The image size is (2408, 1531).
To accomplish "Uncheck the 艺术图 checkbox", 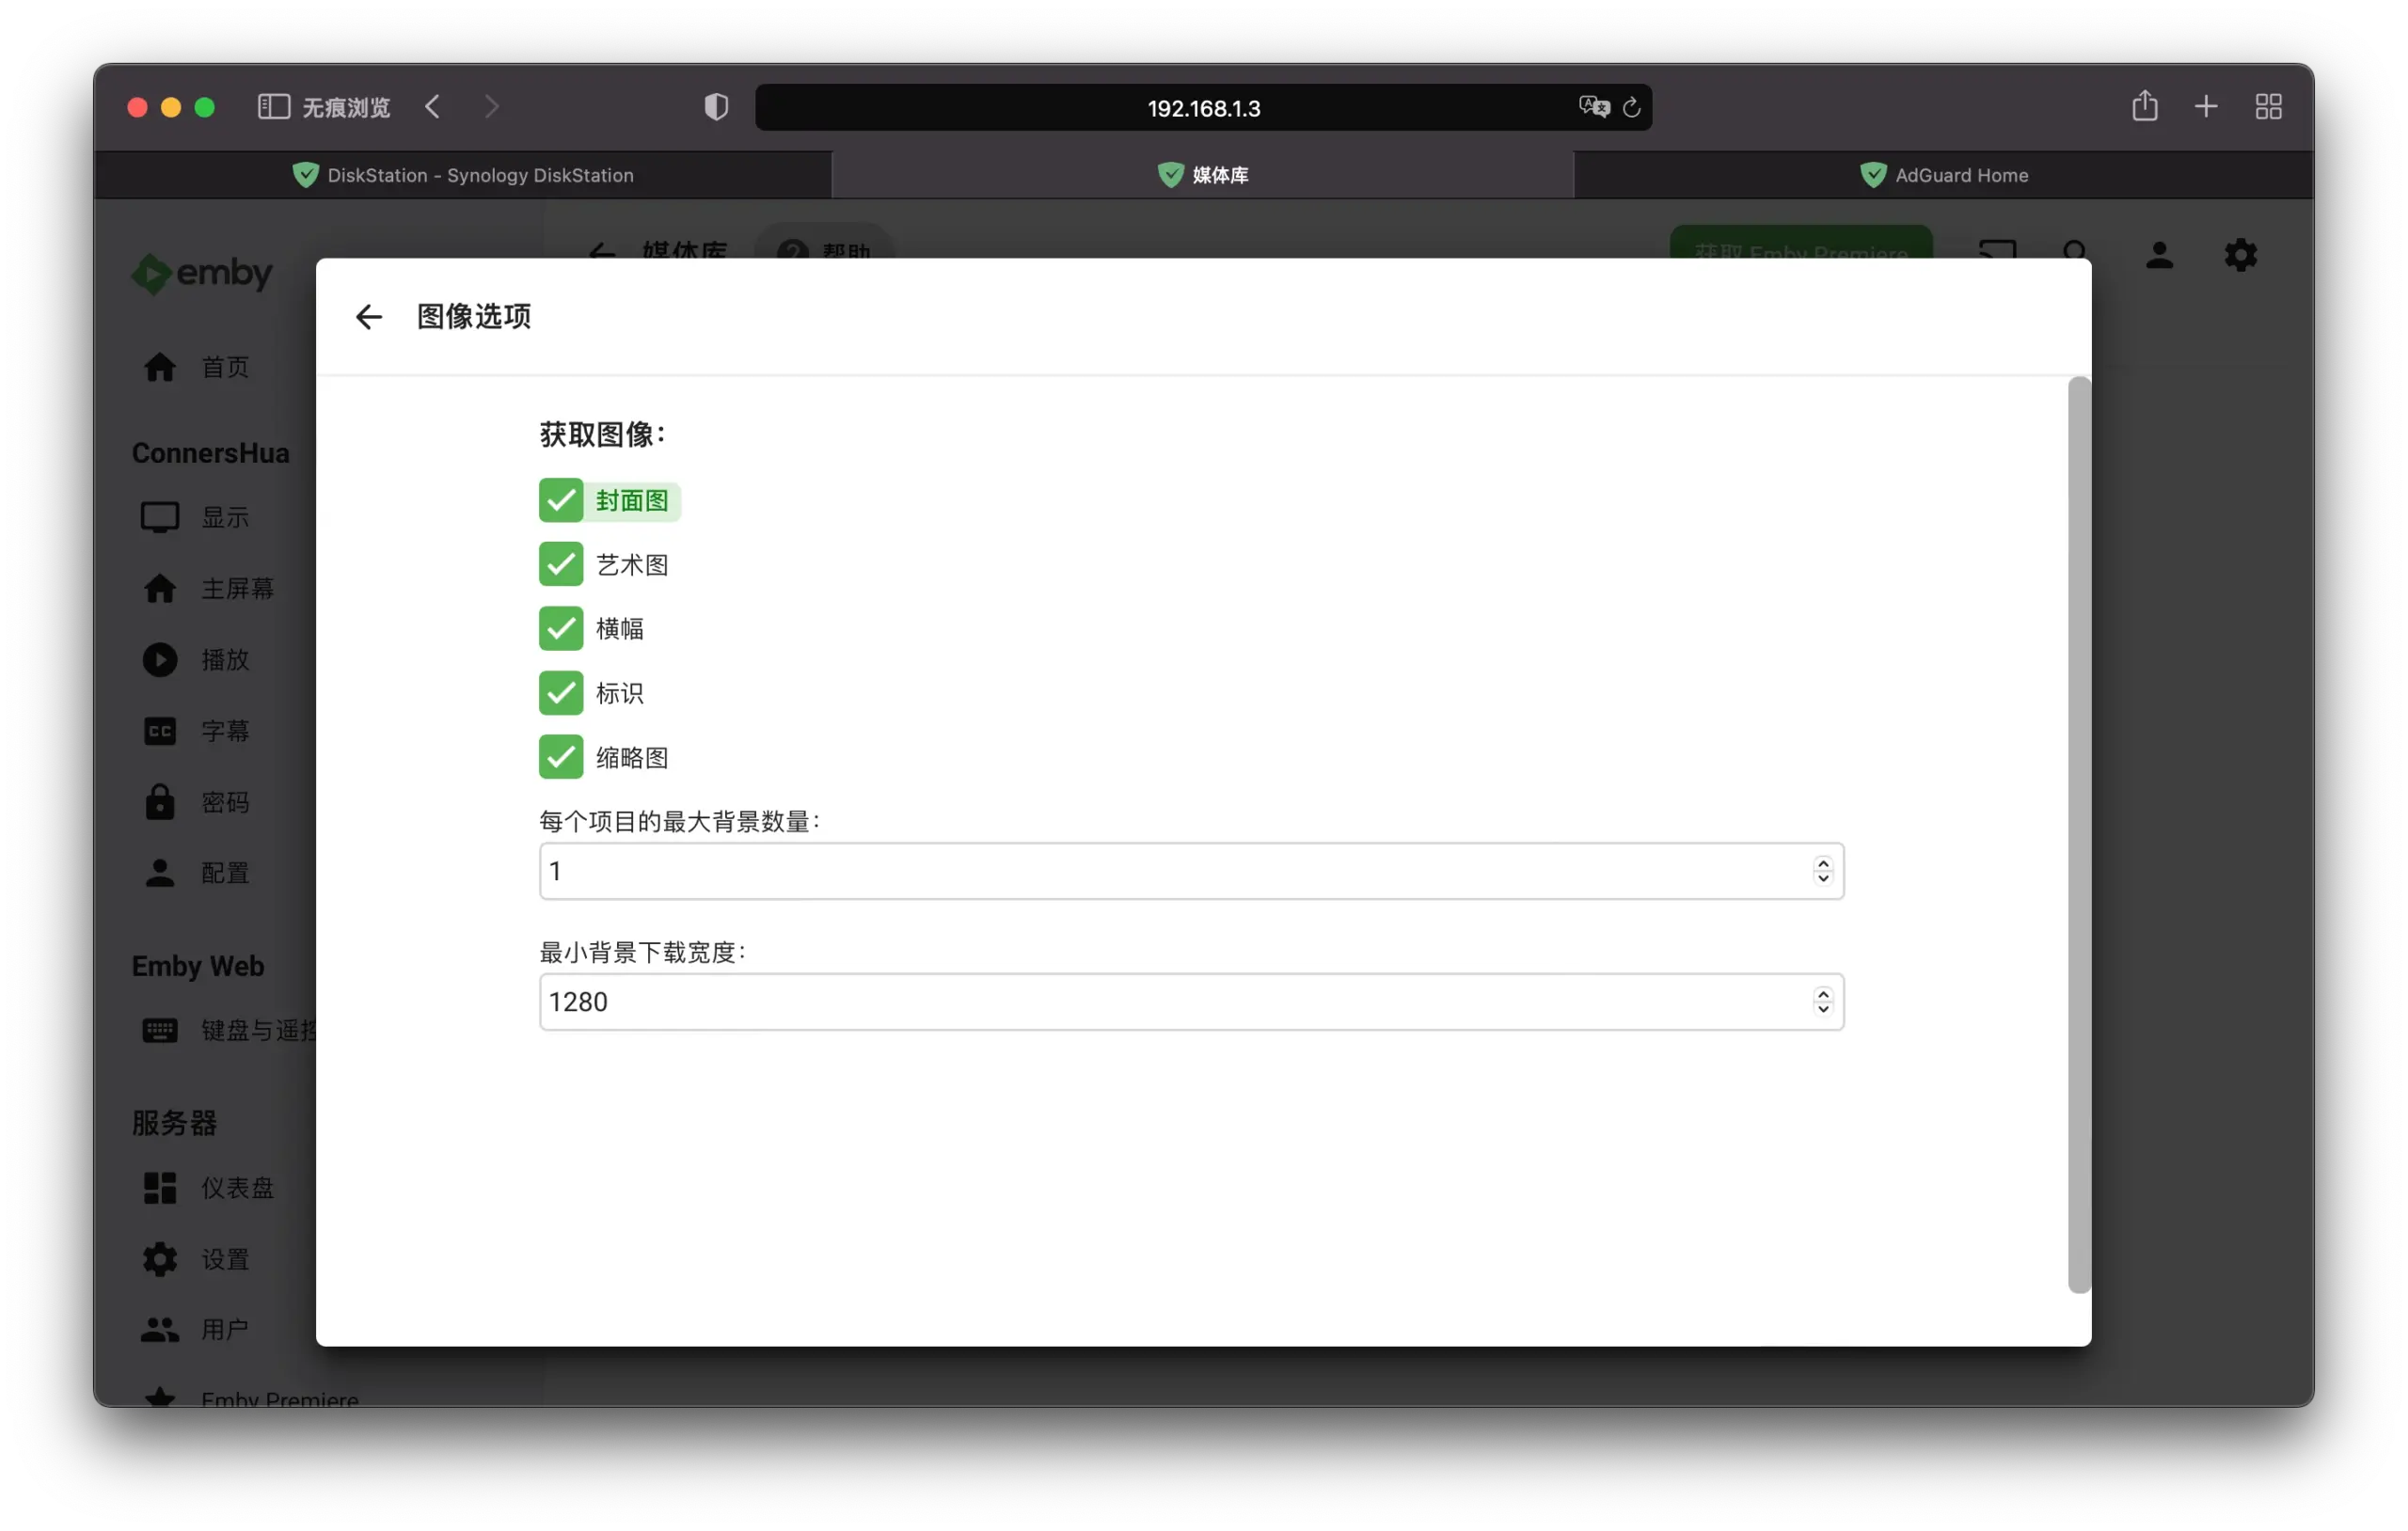I will click(x=561, y=564).
